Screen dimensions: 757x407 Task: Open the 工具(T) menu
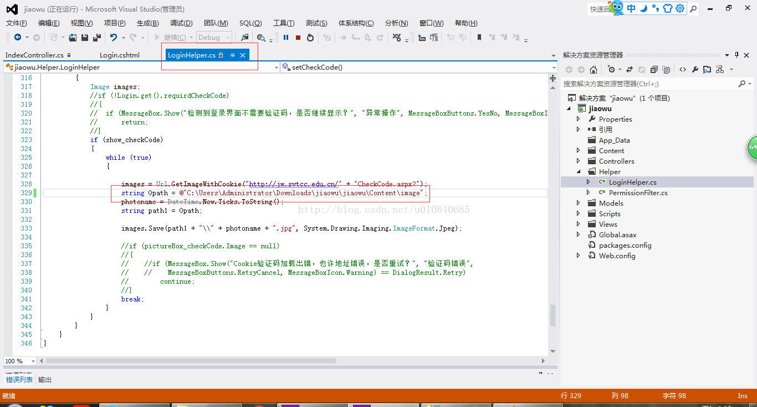[x=284, y=23]
